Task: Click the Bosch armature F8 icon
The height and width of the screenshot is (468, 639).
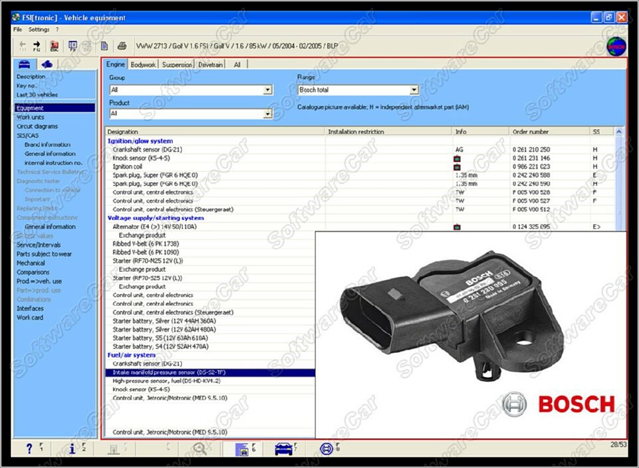Action: tap(326, 449)
